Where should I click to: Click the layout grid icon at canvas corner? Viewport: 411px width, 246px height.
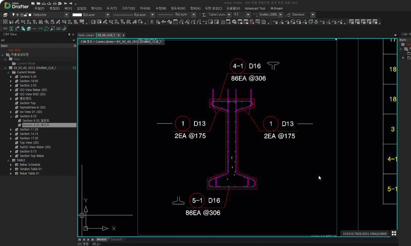click(x=394, y=233)
